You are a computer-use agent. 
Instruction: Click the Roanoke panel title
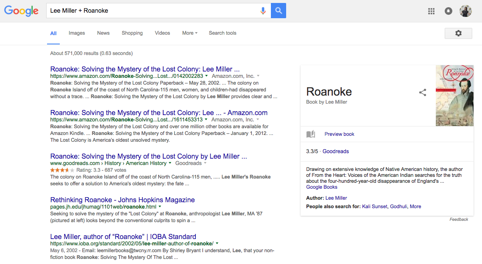click(x=329, y=92)
